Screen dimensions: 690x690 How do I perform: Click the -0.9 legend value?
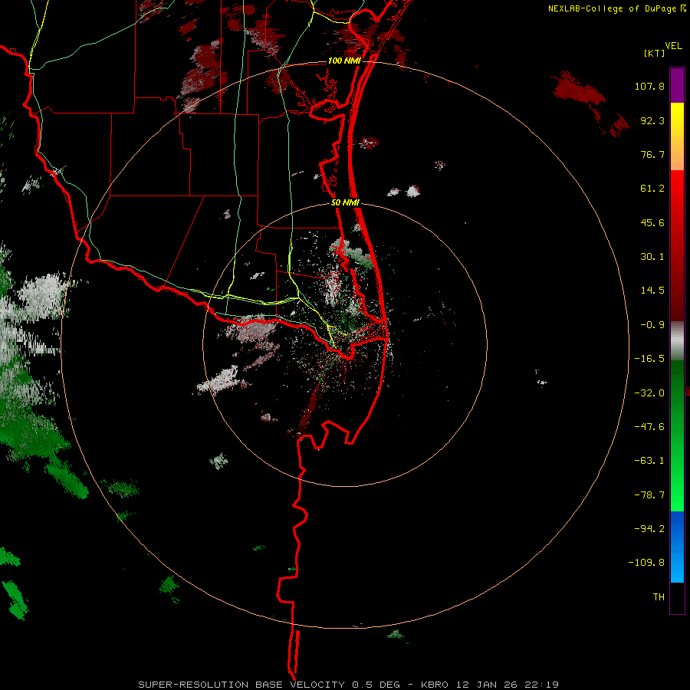[x=652, y=325]
